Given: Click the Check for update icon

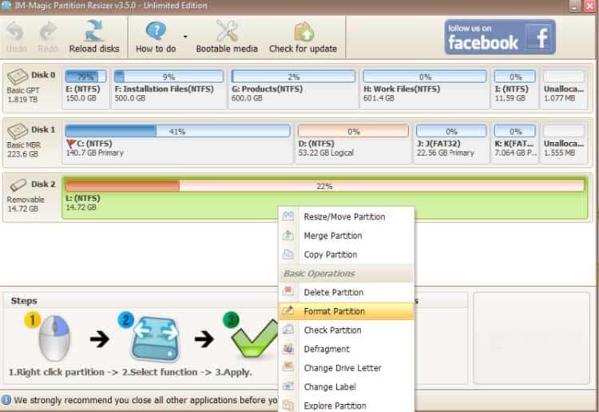Looking at the screenshot, I should click(303, 31).
